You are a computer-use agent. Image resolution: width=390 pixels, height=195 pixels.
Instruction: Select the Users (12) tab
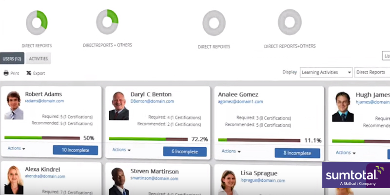12,58
